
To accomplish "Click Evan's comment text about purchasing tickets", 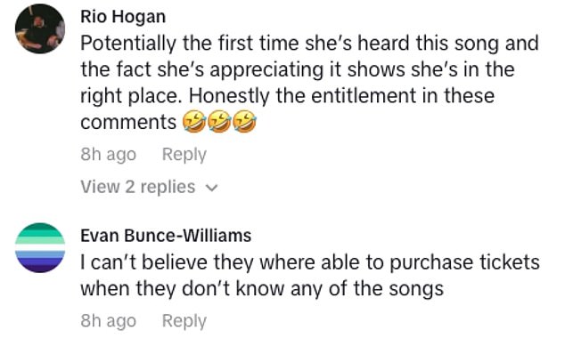I will coord(310,276).
